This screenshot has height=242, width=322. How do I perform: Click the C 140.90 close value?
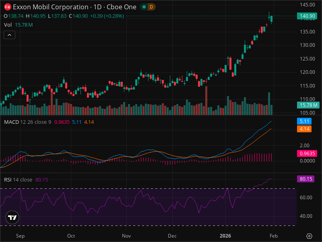[78, 16]
